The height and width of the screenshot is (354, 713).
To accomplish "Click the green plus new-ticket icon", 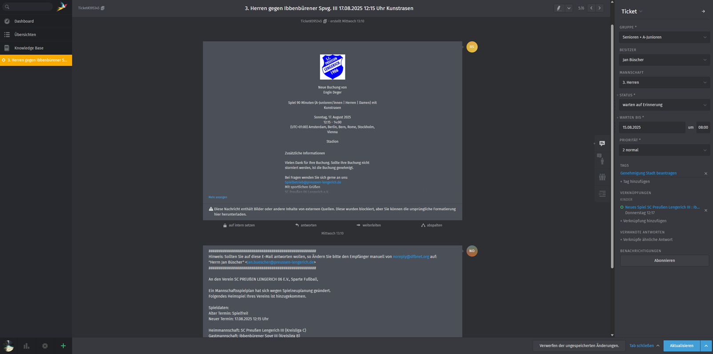I will pos(63,346).
